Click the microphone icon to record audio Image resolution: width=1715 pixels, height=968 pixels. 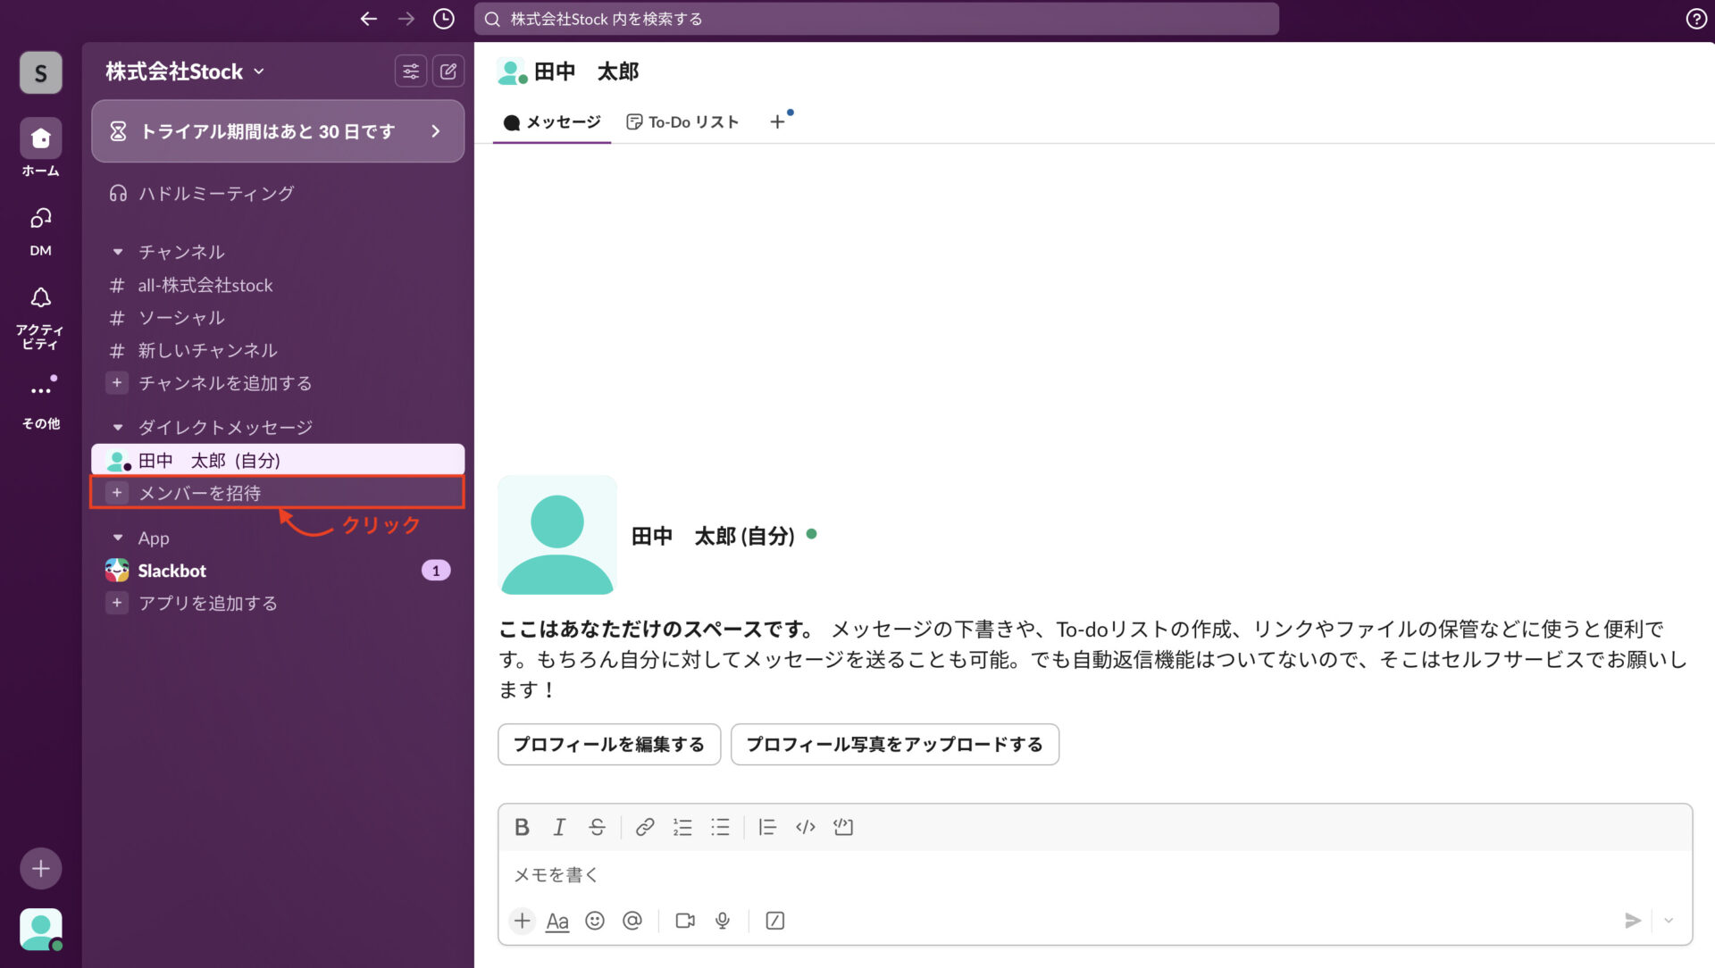(x=722, y=921)
